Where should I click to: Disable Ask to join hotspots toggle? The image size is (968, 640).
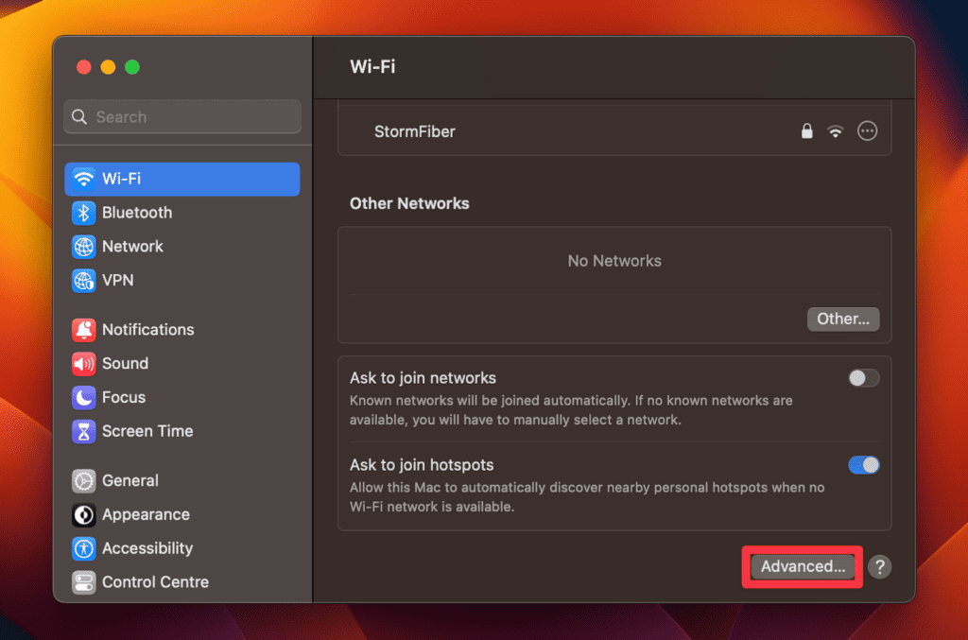tap(863, 465)
